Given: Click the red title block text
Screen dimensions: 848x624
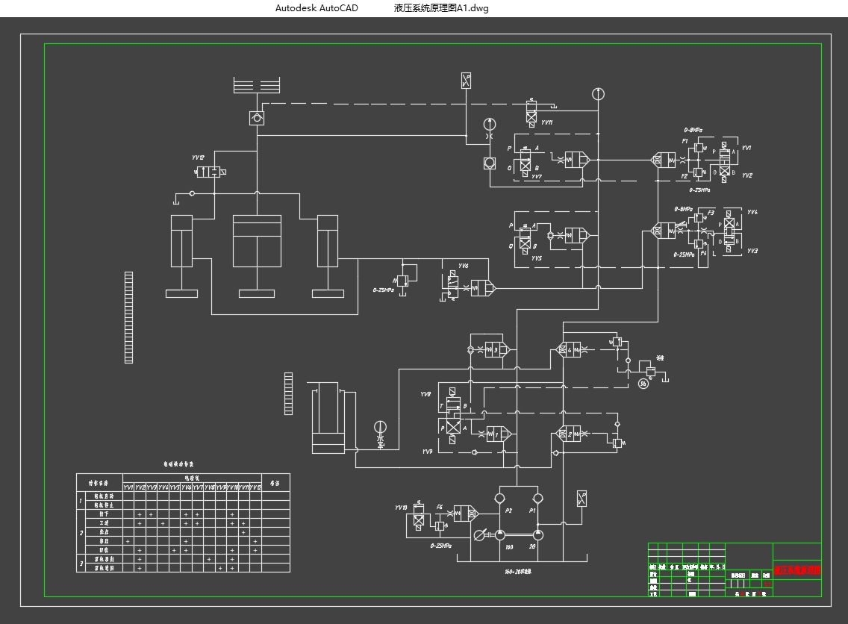Looking at the screenshot, I should [x=796, y=570].
